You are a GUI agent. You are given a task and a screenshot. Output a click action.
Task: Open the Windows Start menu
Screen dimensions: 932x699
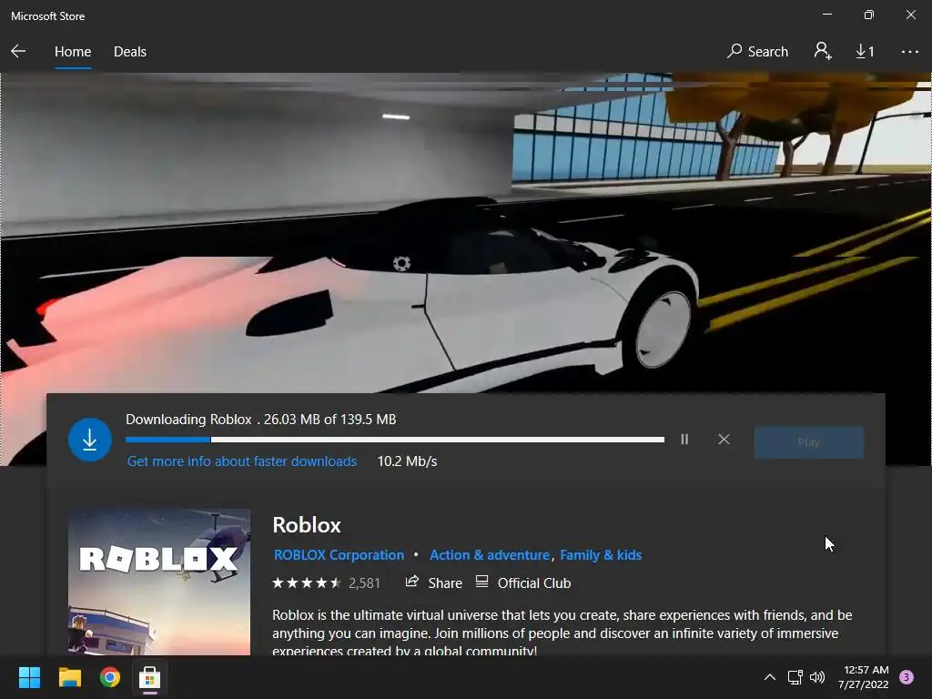[x=29, y=677]
